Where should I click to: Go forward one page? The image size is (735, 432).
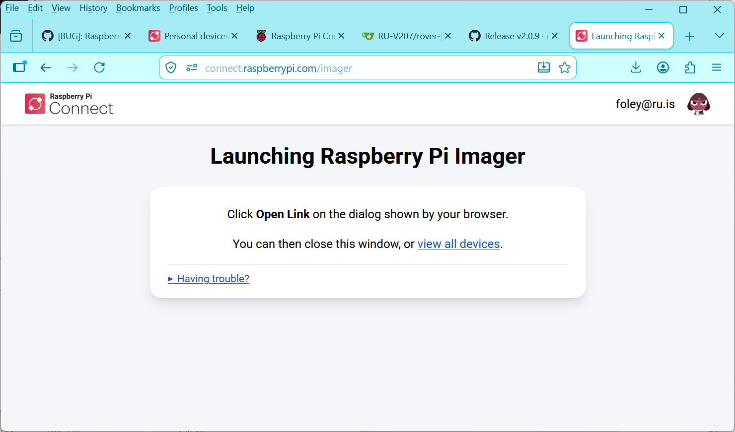click(73, 68)
